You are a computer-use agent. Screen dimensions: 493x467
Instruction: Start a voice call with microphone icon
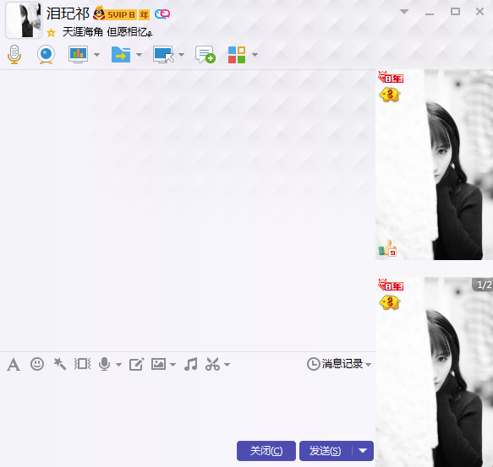point(14,54)
